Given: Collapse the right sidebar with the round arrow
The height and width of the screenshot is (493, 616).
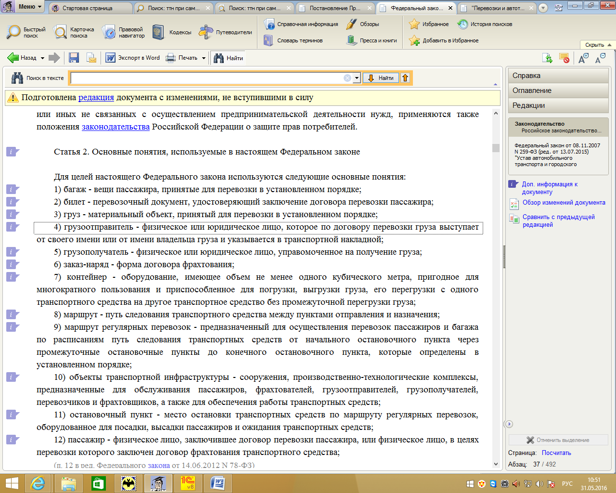Looking at the screenshot, I should (509, 424).
